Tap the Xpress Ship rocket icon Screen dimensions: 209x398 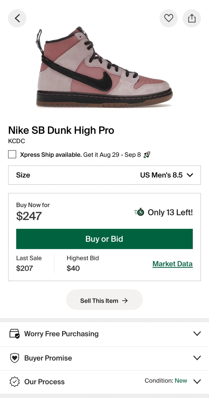[x=147, y=155]
